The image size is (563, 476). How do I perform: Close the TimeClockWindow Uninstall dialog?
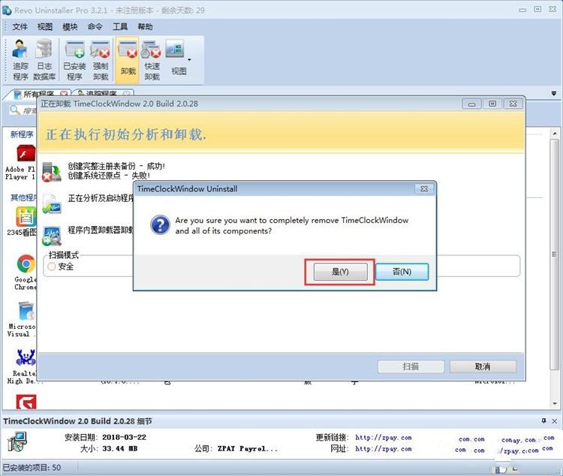click(424, 188)
